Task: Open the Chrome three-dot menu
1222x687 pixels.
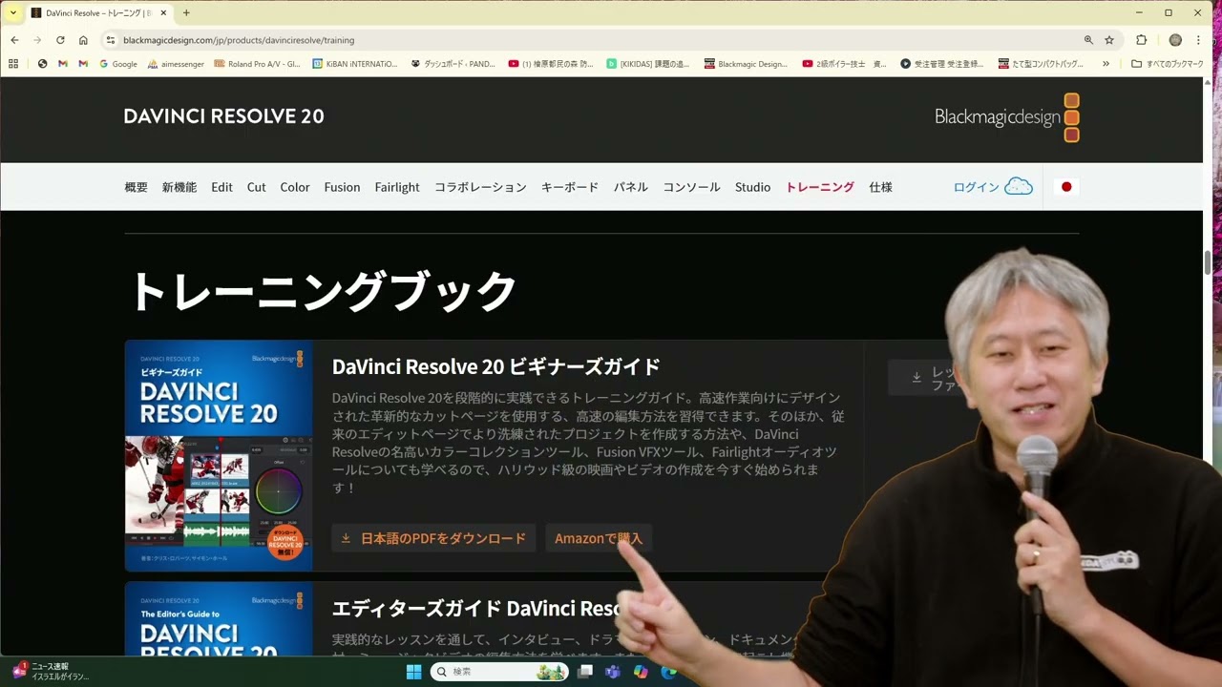Action: point(1199,40)
